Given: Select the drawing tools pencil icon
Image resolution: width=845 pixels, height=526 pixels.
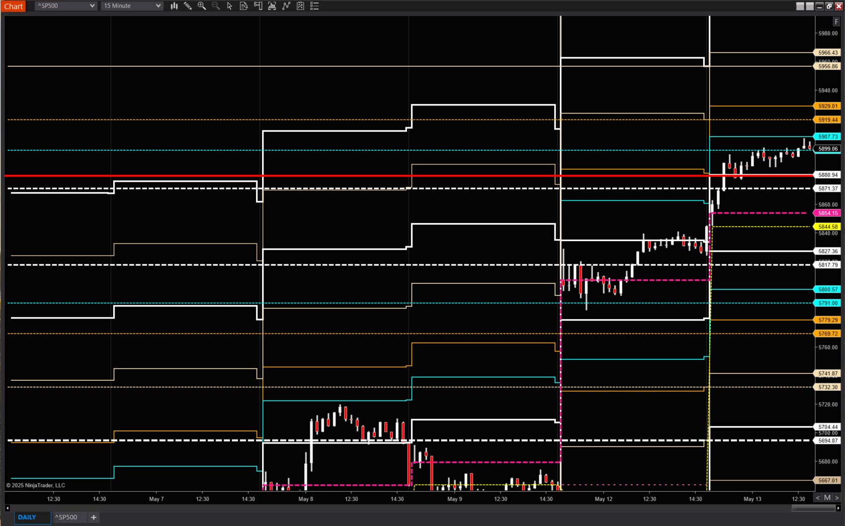Looking at the screenshot, I should [188, 6].
